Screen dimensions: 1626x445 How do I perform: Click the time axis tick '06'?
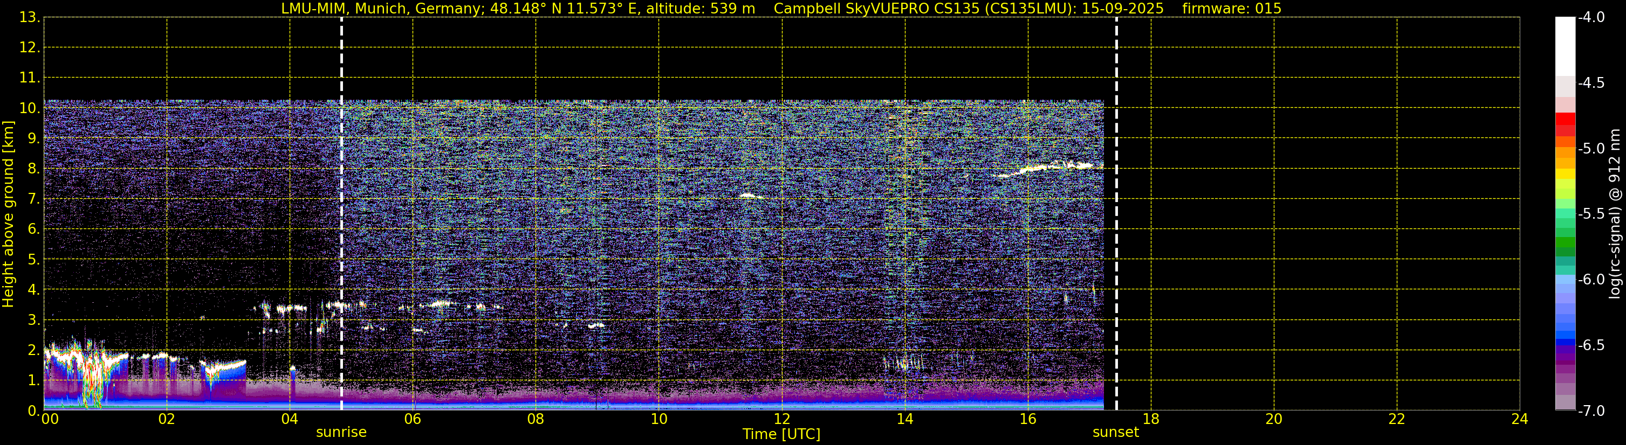[x=413, y=419]
